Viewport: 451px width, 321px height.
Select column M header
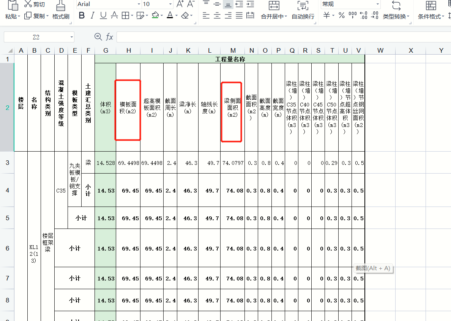[233, 50]
